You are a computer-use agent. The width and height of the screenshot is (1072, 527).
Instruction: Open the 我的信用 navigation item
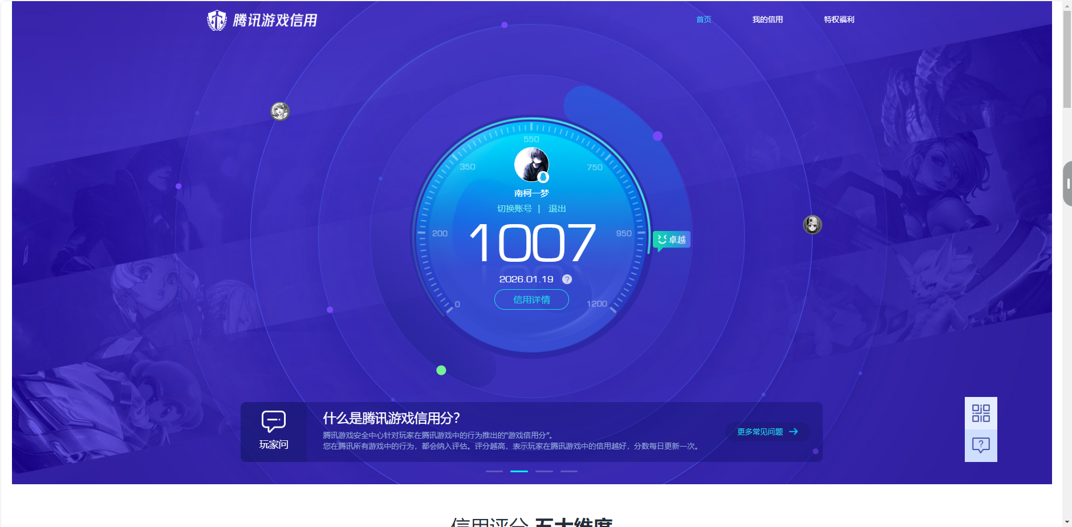coord(766,19)
